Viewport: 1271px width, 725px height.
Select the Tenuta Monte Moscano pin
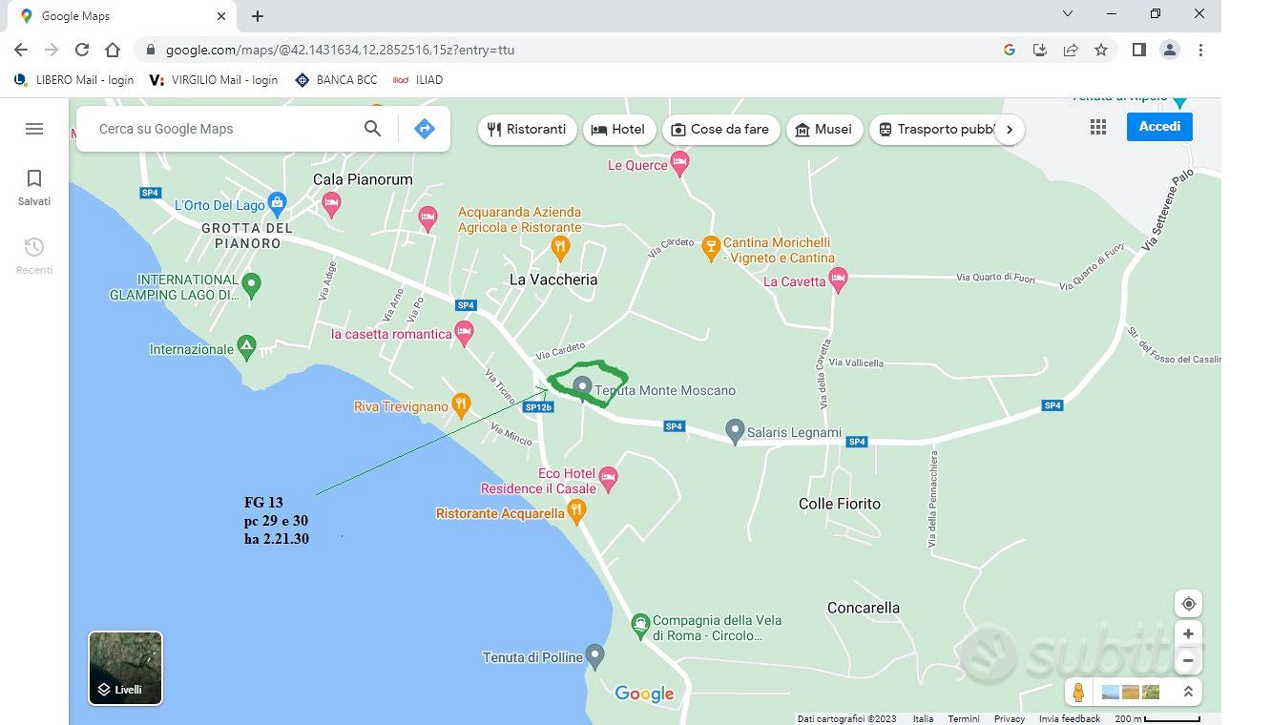pos(582,387)
